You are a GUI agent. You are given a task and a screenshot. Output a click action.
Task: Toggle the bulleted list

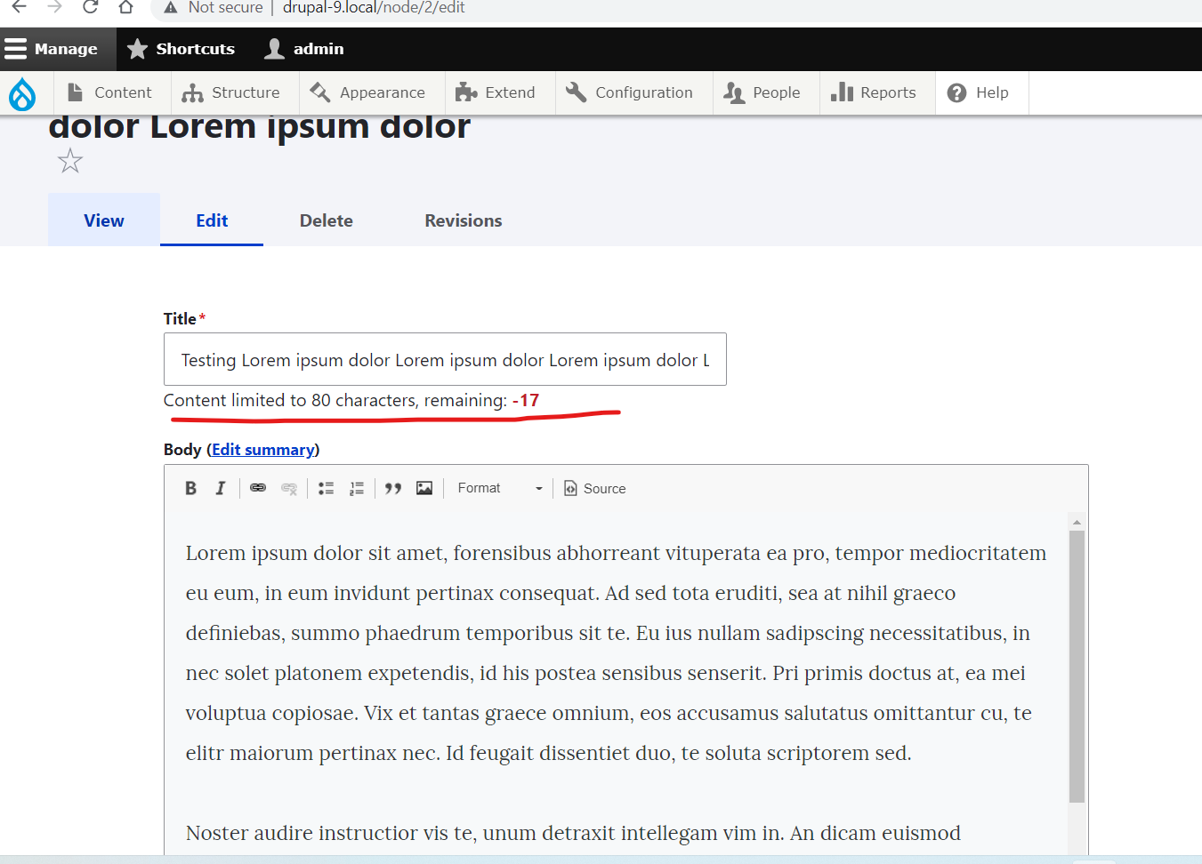coord(326,487)
